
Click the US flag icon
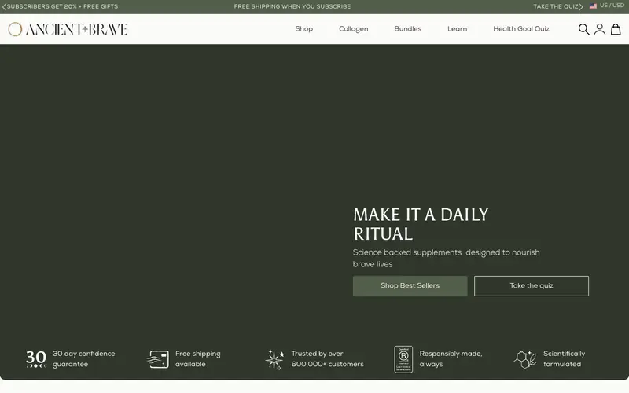(593, 6)
